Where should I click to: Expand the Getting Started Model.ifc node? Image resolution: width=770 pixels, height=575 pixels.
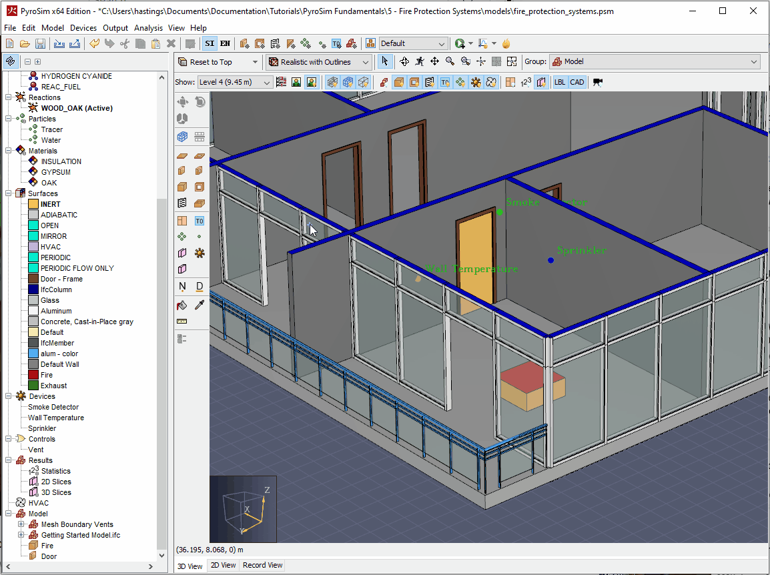point(21,535)
